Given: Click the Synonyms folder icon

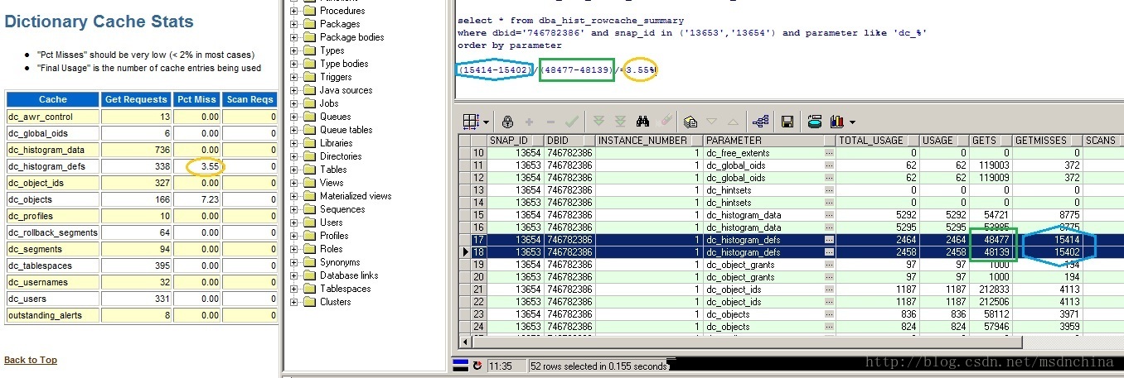Looking at the screenshot, I should 309,262.
